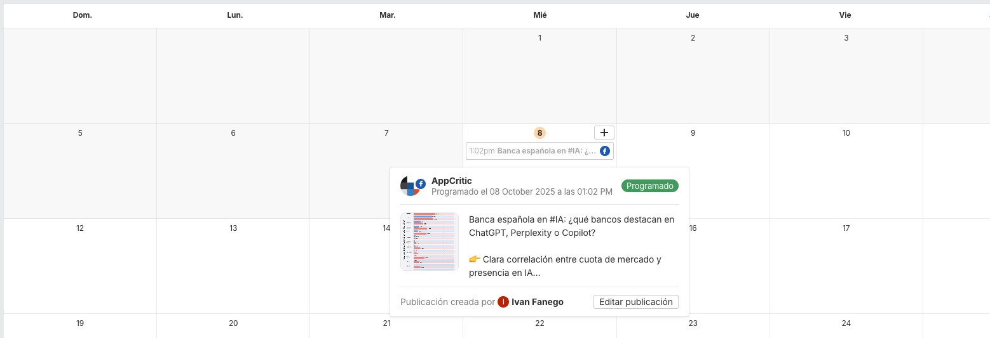Select the day 10 calendar cell
The image size is (990, 338).
846,171
